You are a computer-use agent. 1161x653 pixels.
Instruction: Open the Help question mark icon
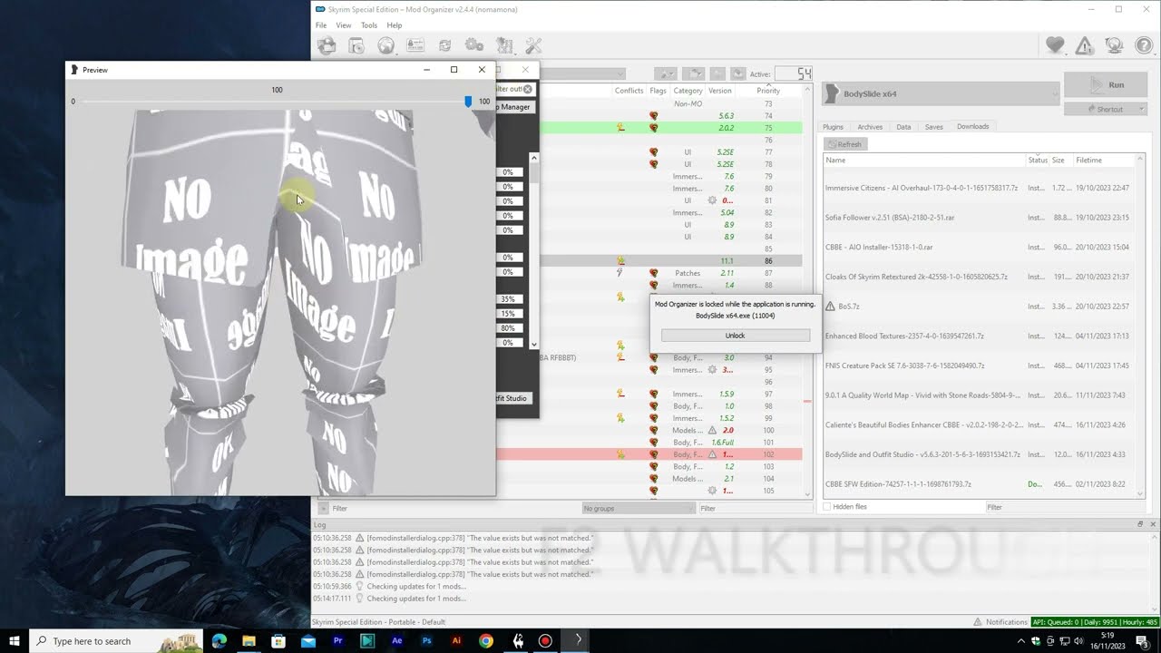[x=1144, y=45]
